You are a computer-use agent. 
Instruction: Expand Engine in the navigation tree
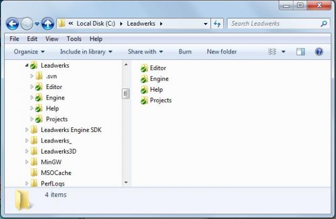tap(31, 97)
